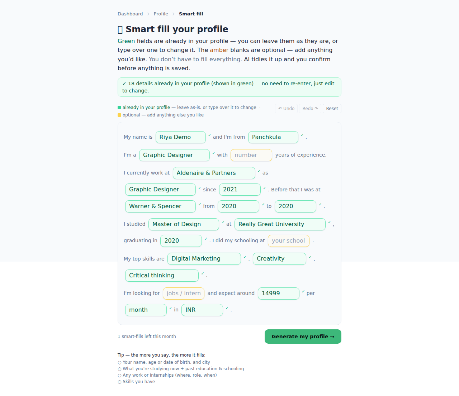Edit the month pay period field

(146, 310)
